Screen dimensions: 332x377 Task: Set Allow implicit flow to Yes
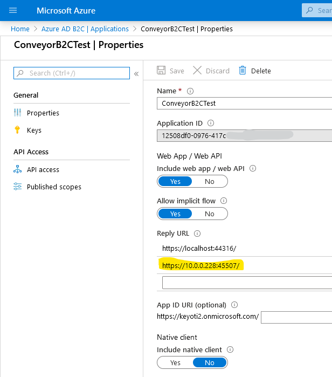point(175,214)
